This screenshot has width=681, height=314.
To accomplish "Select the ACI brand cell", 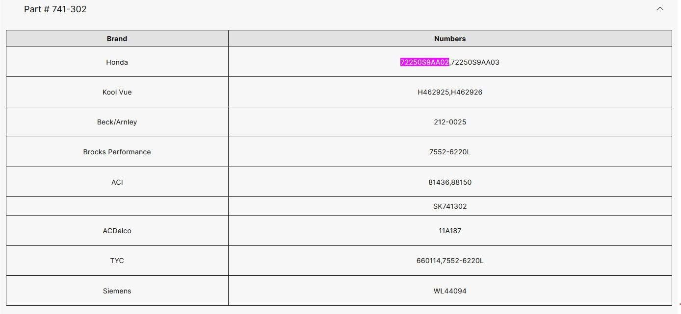I will pos(117,182).
